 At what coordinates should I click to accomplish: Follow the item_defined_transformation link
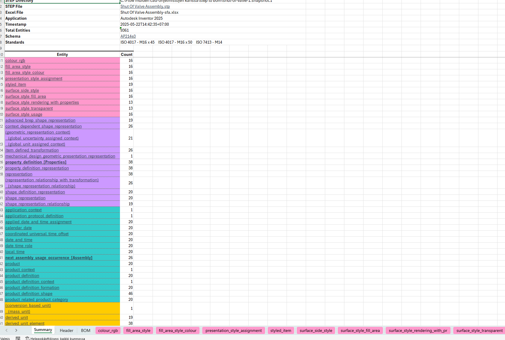point(32,150)
